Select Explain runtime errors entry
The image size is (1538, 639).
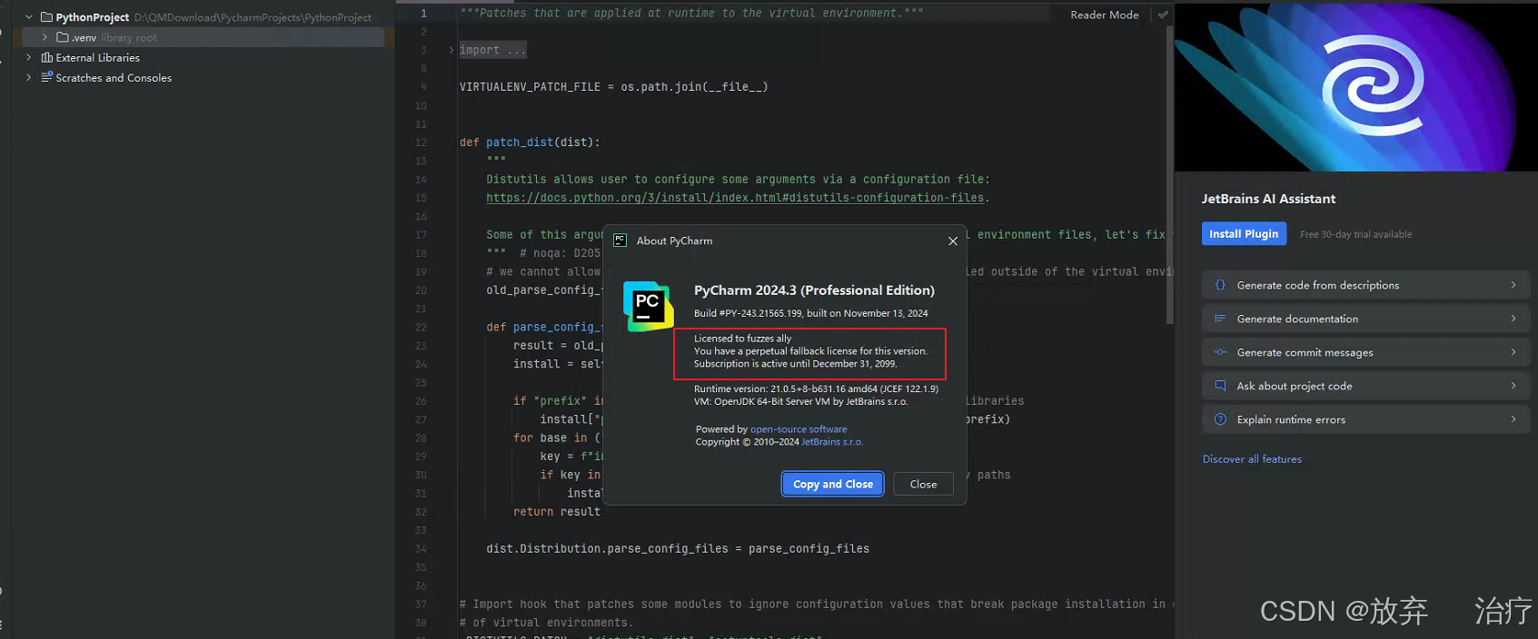(x=1365, y=419)
